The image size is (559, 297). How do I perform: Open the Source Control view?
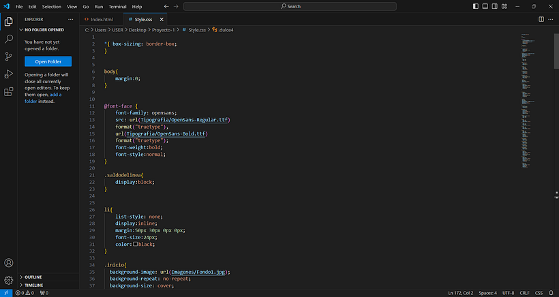pos(9,57)
